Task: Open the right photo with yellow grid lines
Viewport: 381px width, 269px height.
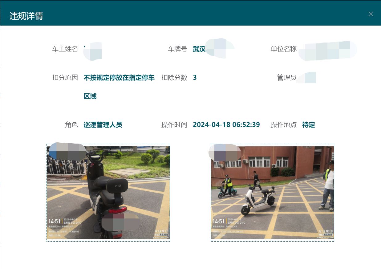Action: coord(272,193)
